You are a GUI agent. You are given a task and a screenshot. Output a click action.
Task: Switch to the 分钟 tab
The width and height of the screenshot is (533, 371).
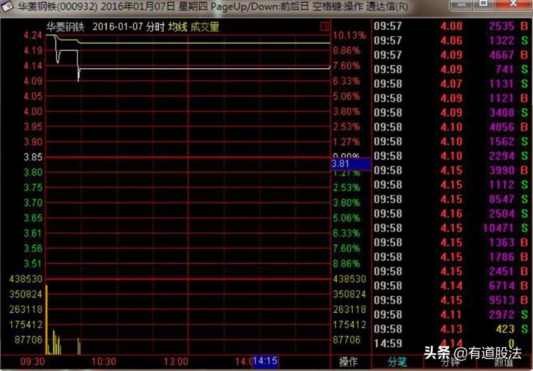[x=451, y=362]
